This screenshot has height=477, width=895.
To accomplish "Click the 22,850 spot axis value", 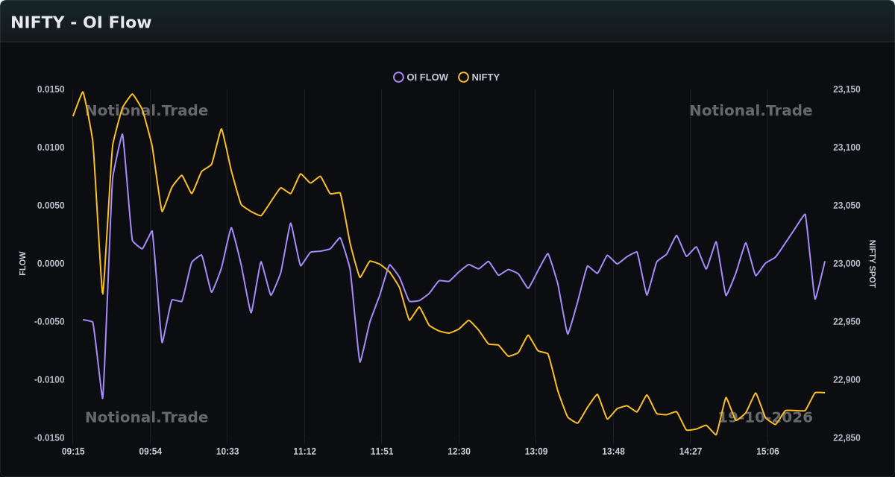I will coord(847,438).
